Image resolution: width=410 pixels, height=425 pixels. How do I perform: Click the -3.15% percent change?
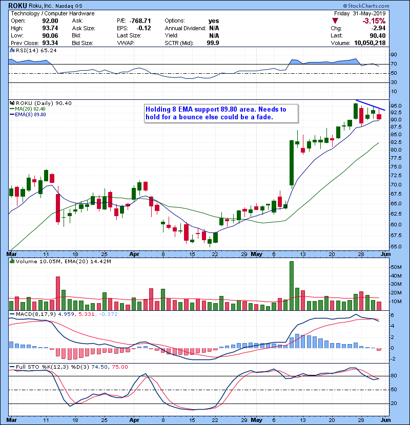(x=374, y=21)
